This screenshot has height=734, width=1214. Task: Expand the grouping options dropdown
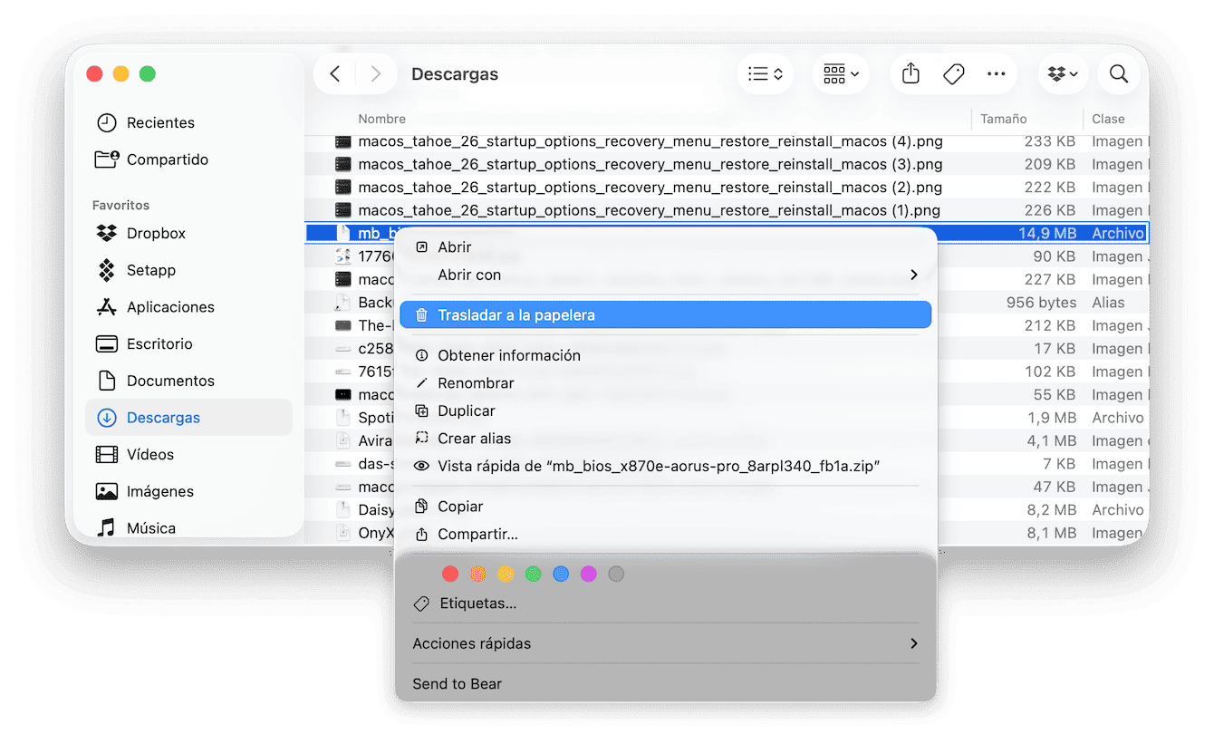[841, 74]
